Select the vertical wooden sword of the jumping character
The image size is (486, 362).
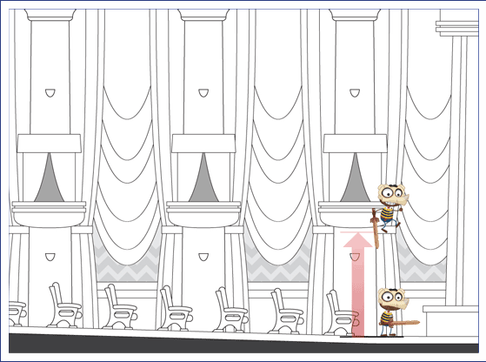[376, 228]
